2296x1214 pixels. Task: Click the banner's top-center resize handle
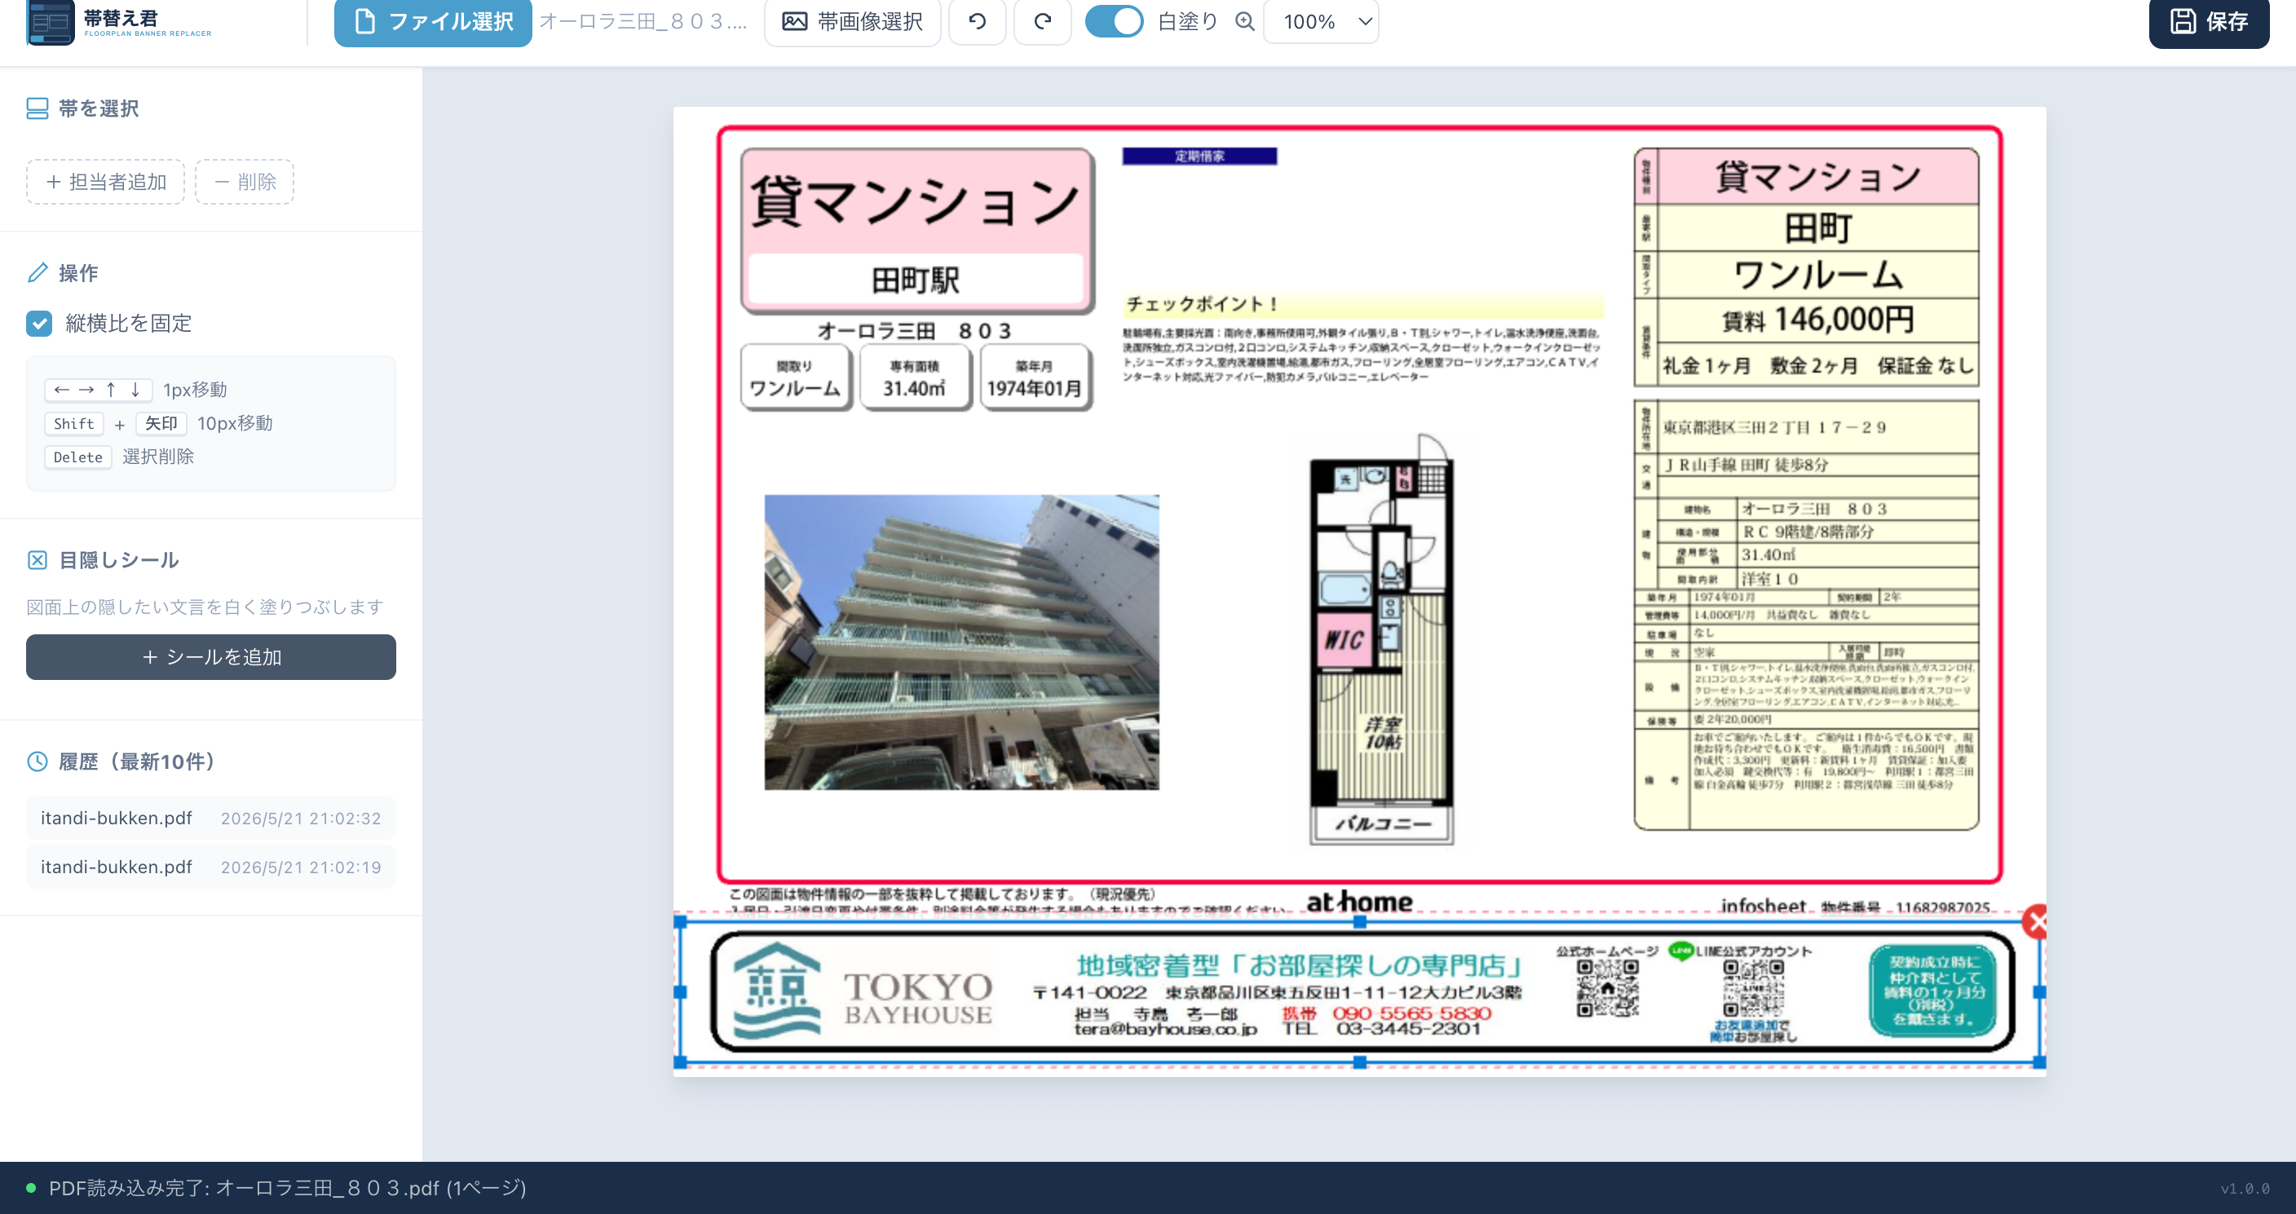pyautogui.click(x=1360, y=923)
